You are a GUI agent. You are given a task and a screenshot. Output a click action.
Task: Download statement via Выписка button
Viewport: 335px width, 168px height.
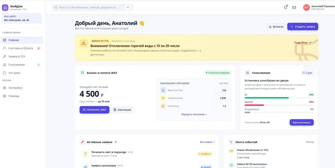point(276,26)
